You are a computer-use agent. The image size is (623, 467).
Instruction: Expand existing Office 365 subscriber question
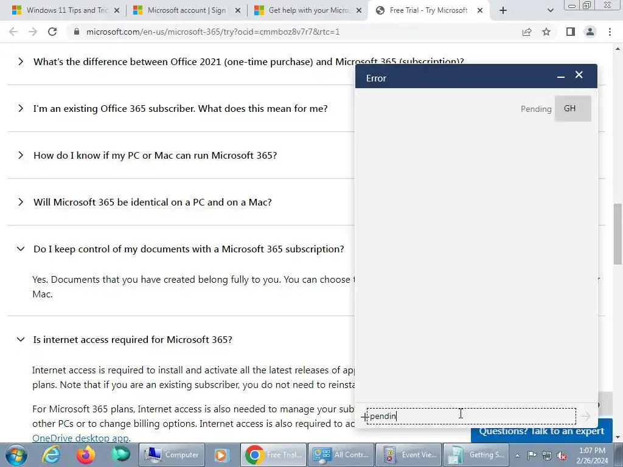pyautogui.click(x=181, y=108)
